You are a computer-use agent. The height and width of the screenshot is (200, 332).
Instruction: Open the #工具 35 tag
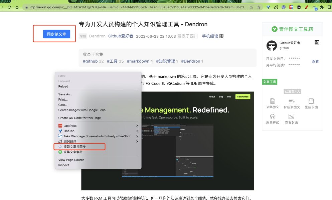[115, 61]
